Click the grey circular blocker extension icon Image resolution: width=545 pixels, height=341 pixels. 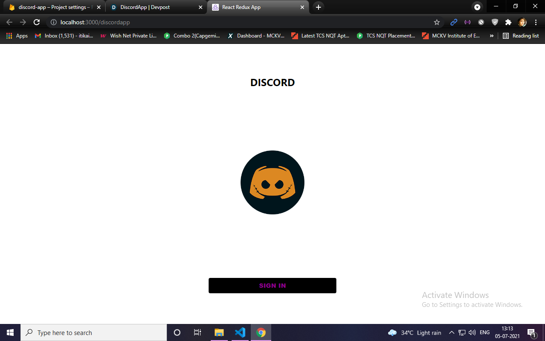click(481, 22)
